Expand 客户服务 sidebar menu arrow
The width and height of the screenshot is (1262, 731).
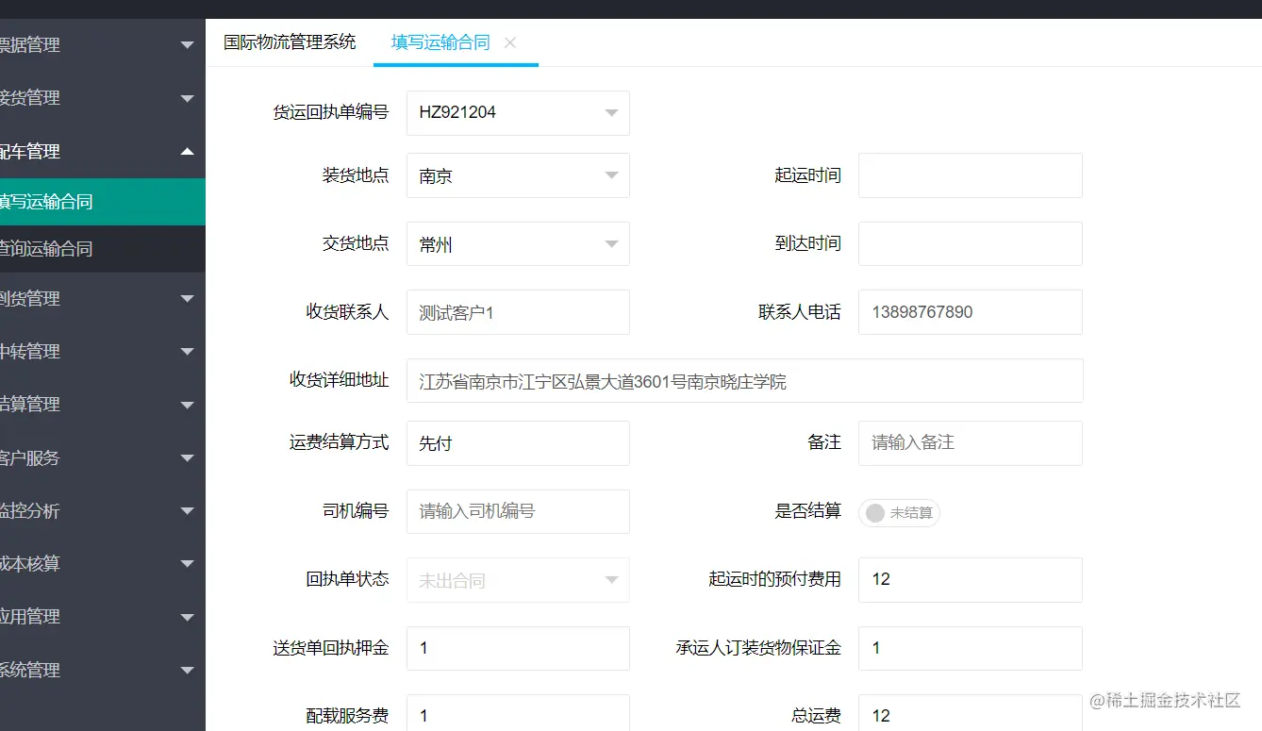click(187, 458)
